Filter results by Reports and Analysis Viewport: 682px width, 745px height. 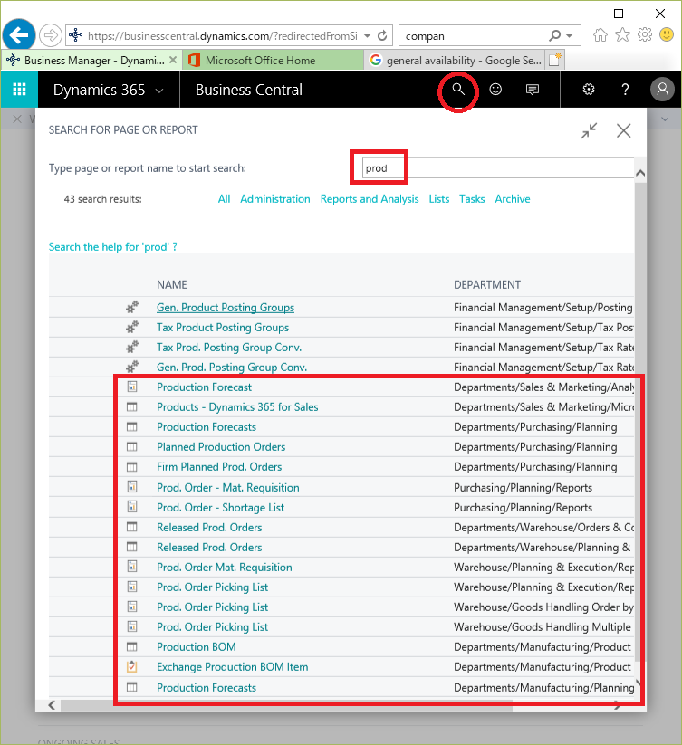tap(370, 199)
